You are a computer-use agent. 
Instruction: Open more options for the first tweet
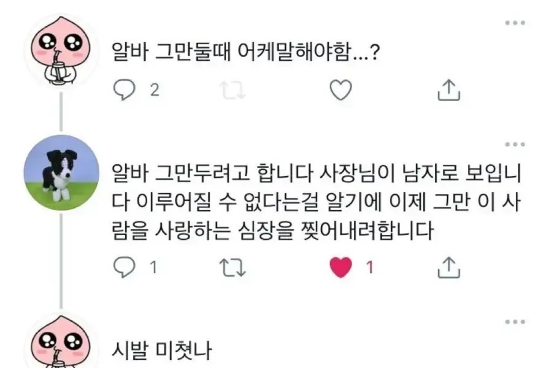coord(514,23)
